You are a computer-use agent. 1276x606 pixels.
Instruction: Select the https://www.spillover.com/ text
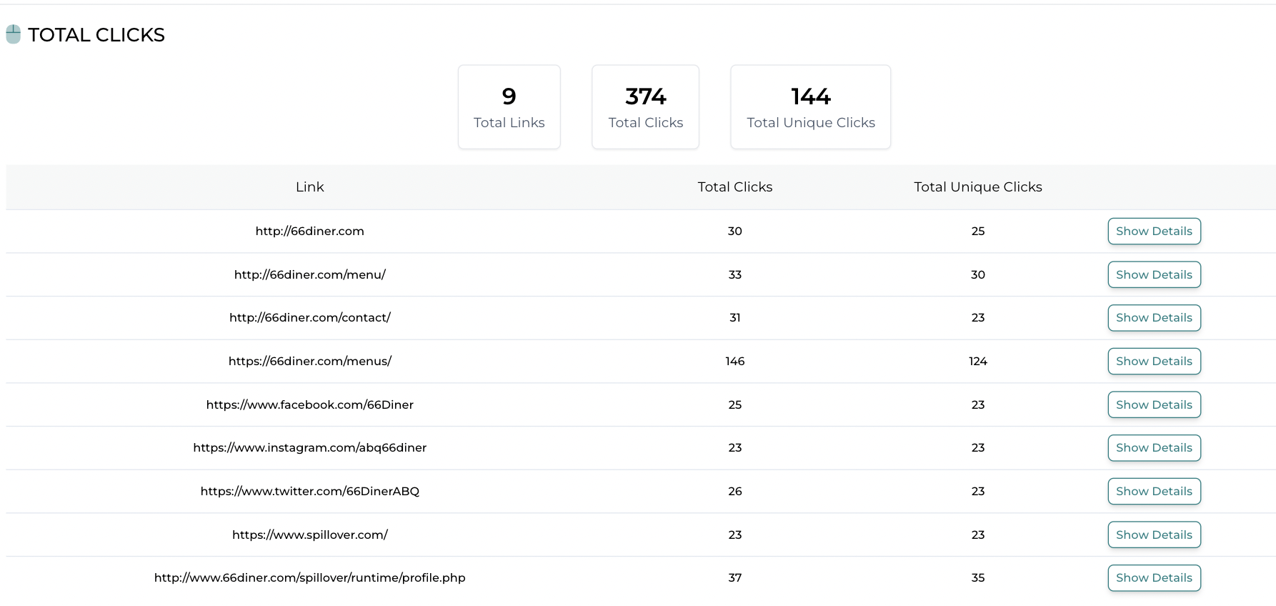click(x=310, y=535)
